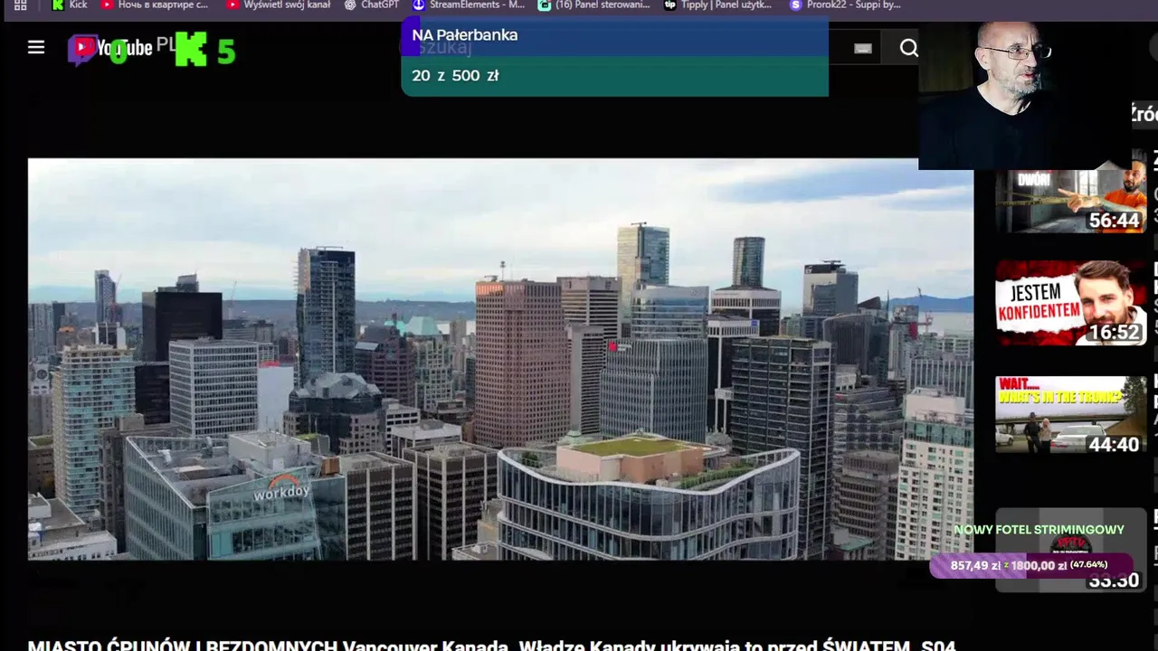The width and height of the screenshot is (1158, 651).
Task: Open the StreamElements bookmark
Action: [469, 5]
